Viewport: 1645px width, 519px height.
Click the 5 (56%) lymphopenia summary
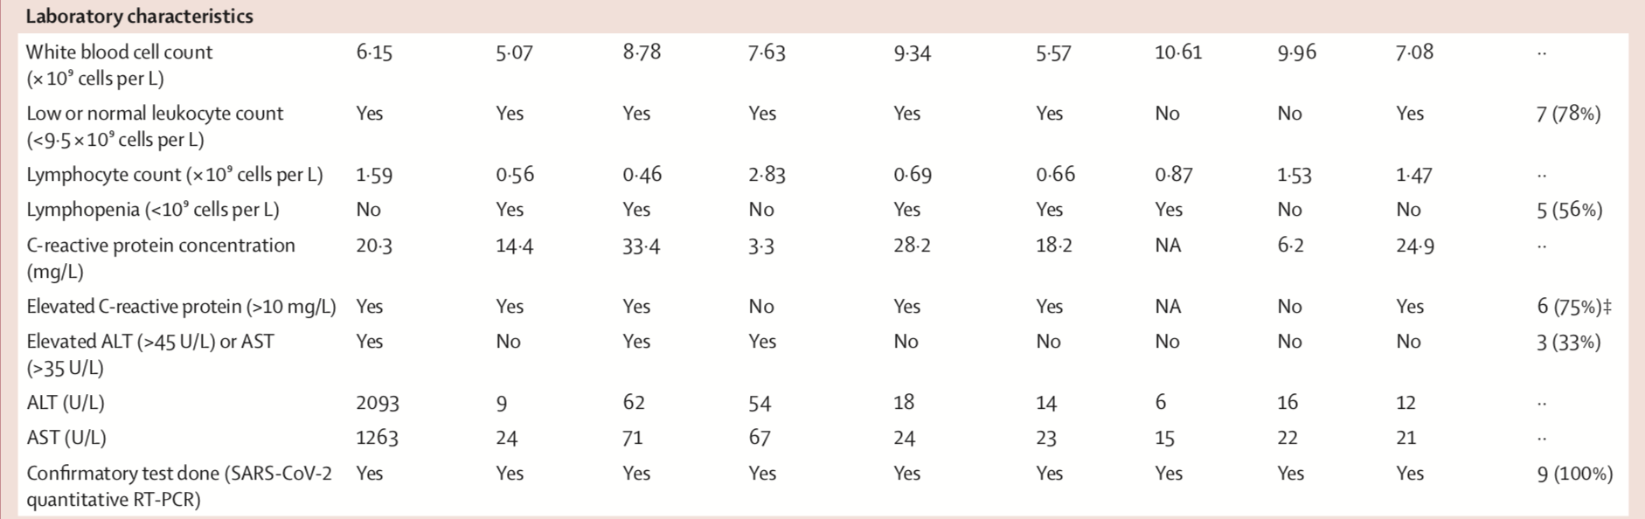1569,210
